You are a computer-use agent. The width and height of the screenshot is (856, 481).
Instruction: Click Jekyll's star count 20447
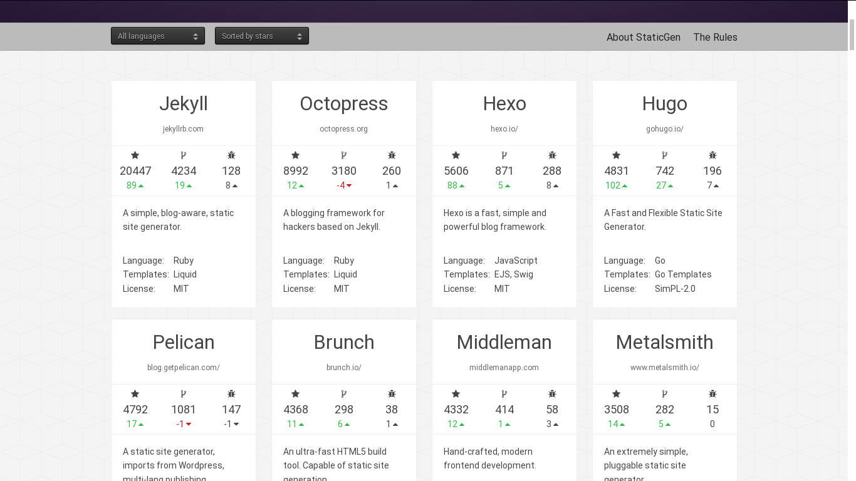(135, 171)
